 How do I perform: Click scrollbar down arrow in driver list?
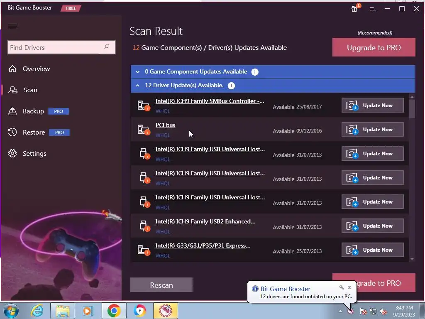click(412, 259)
